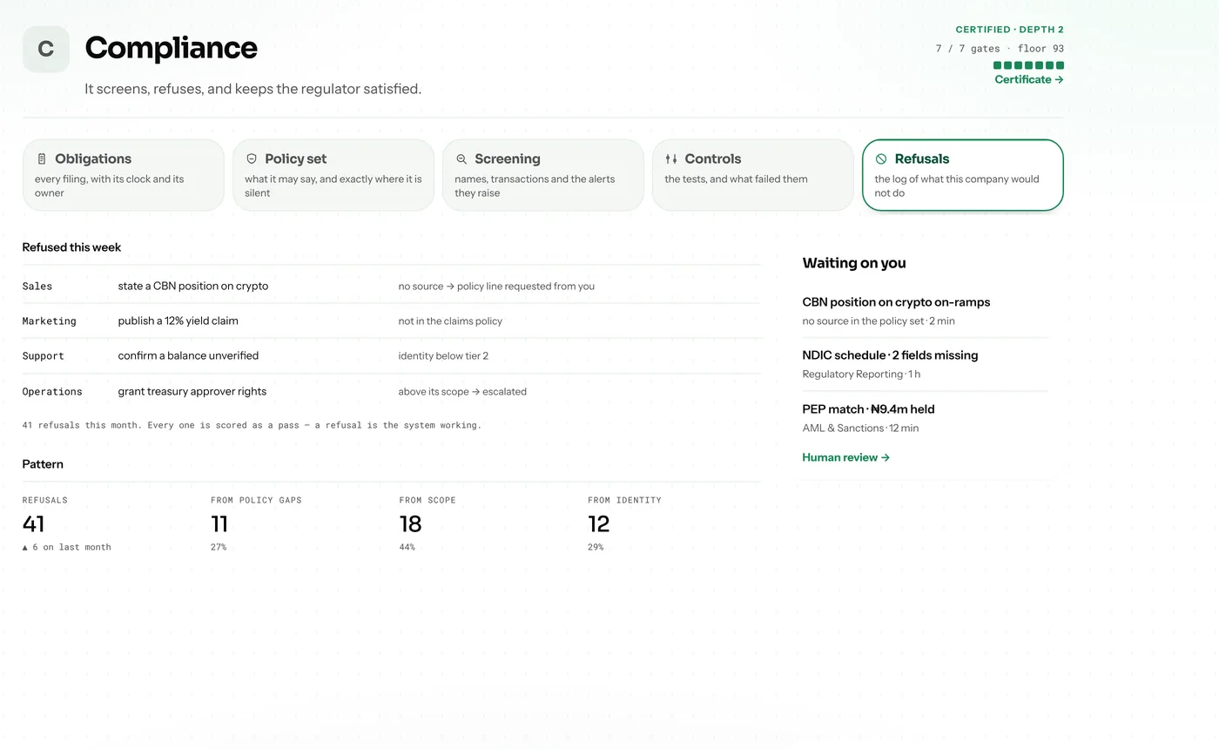Click "▲ 6 on last month" trend text

[x=67, y=547]
